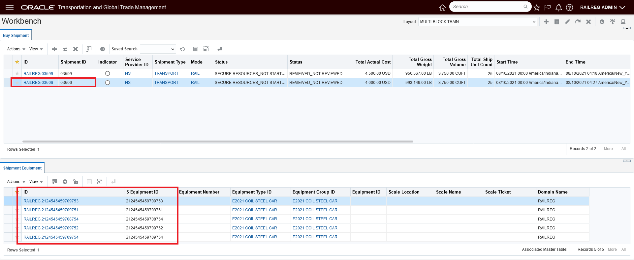Click the Favorites star icon in header
Screen dimensions: 634x260
[x=537, y=7]
